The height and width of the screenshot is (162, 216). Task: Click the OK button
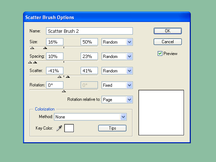(168, 31)
